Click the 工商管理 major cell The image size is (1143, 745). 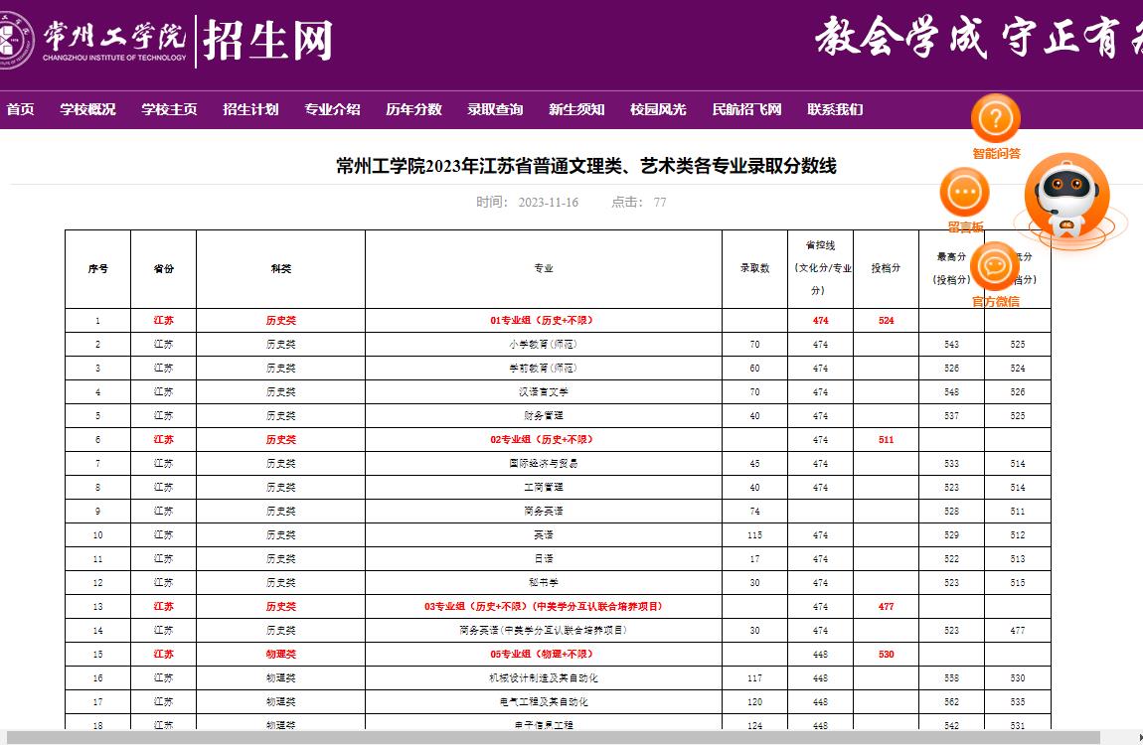[543, 487]
